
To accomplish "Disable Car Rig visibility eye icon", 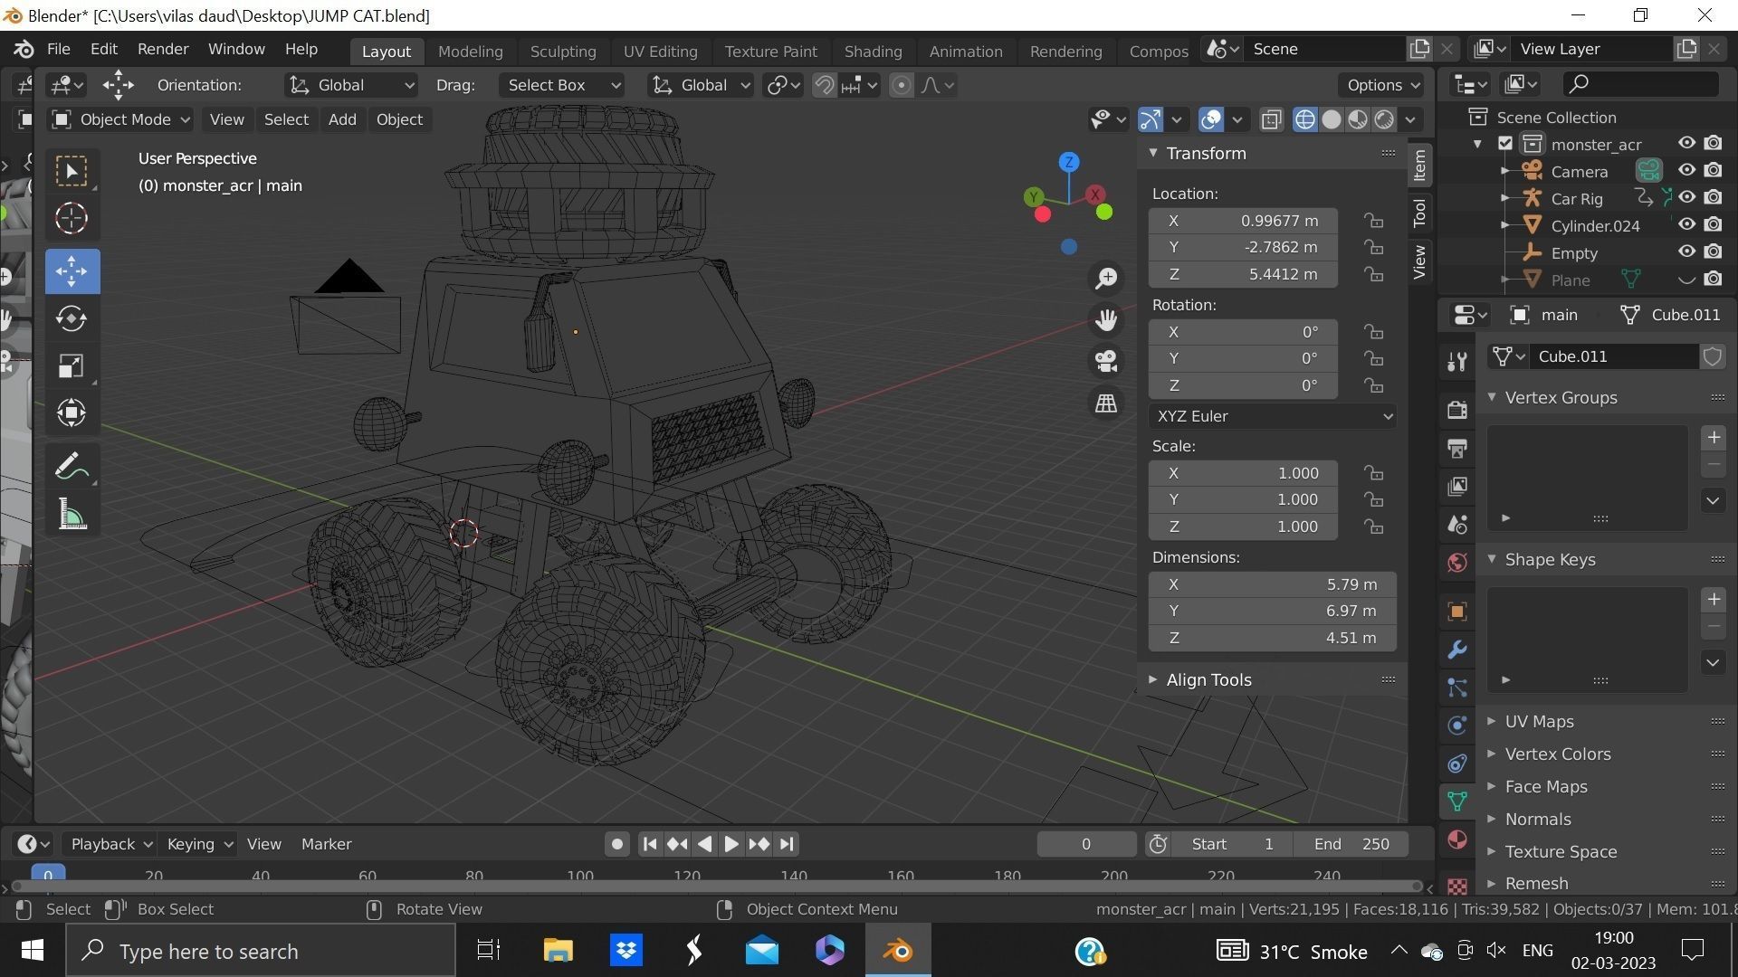I will [x=1685, y=197].
